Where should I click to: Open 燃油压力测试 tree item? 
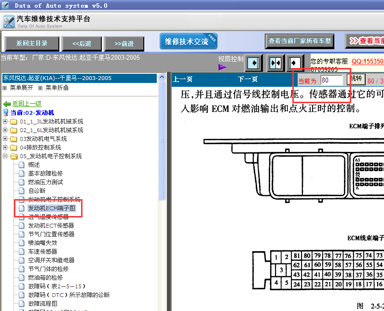point(45,182)
